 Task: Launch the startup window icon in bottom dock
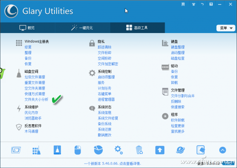point(16,150)
